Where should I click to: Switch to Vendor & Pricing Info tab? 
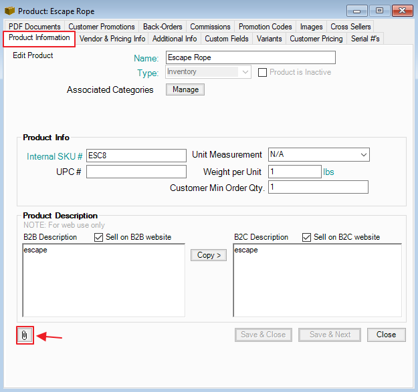click(x=112, y=39)
